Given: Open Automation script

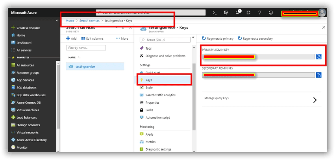Looking at the screenshot, I should pyautogui.click(x=155, y=117).
